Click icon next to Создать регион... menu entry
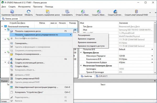Image resolution: width=157 pixels, height=103 pixels. point(12,59)
